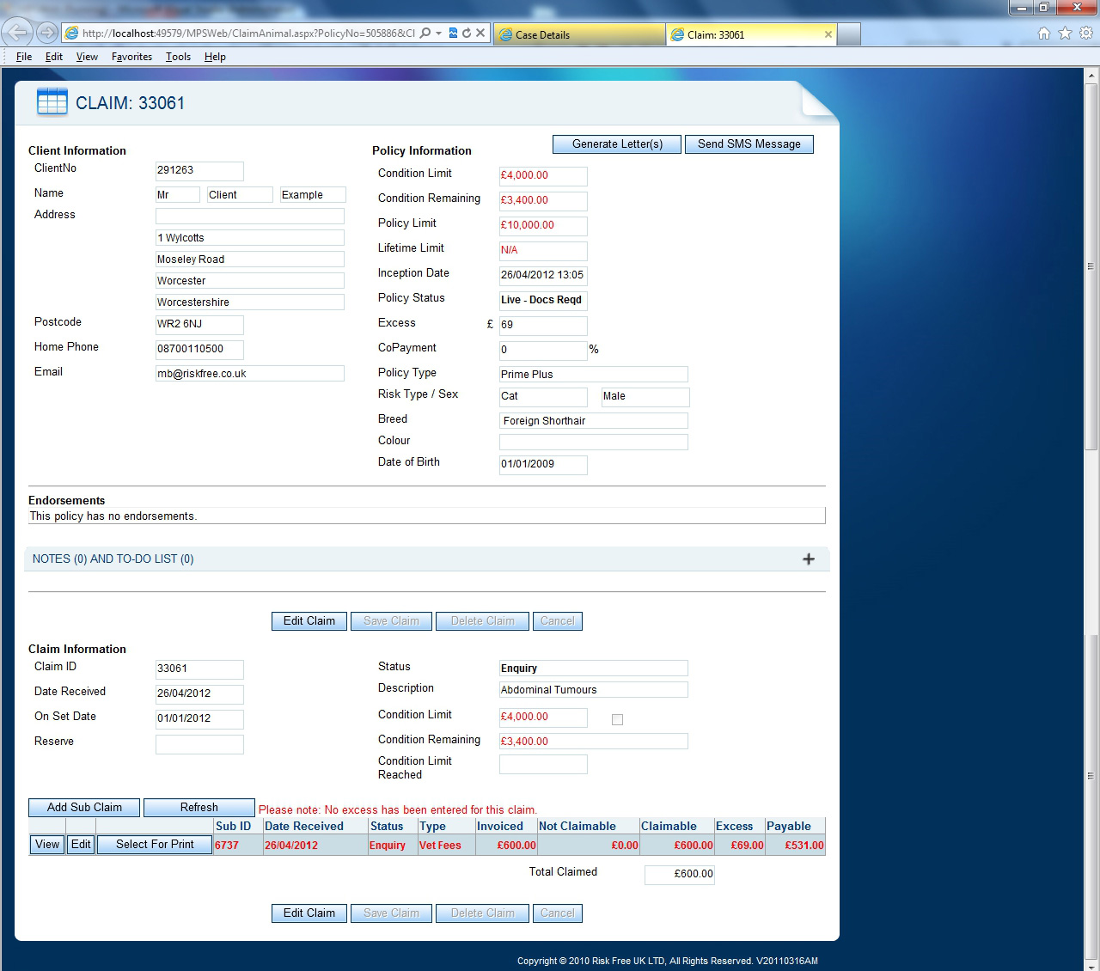Close the Claim: 33061 tab
This screenshot has width=1100, height=971.
[828, 34]
